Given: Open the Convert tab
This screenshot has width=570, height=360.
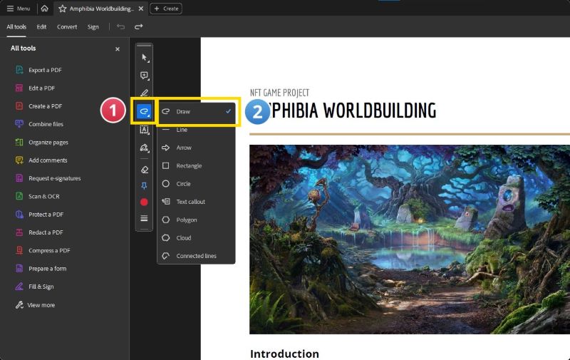Looking at the screenshot, I should pyautogui.click(x=67, y=26).
